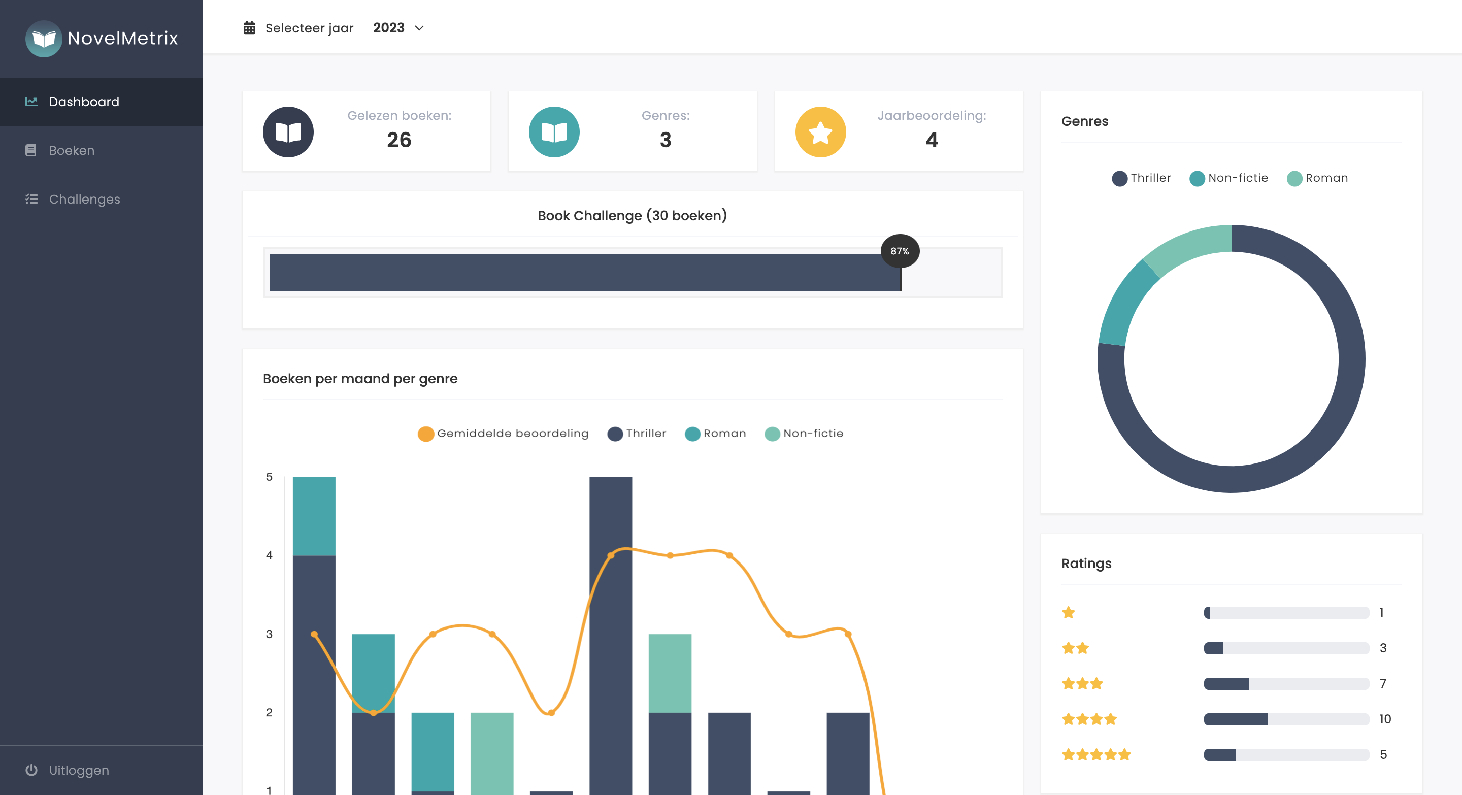The height and width of the screenshot is (795, 1462).
Task: Click the calendar icon next to Selecteer jaar
Action: point(249,28)
